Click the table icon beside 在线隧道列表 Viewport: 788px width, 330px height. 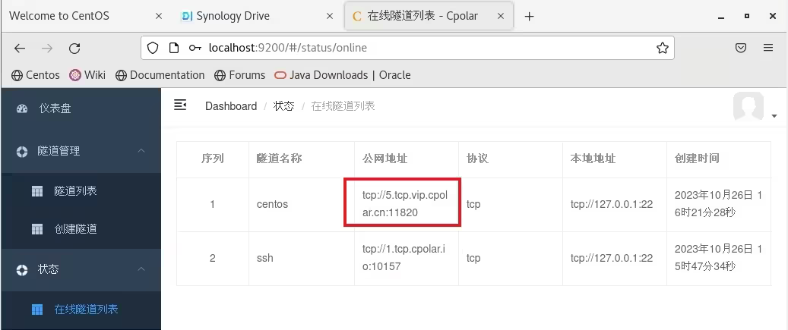coord(37,310)
